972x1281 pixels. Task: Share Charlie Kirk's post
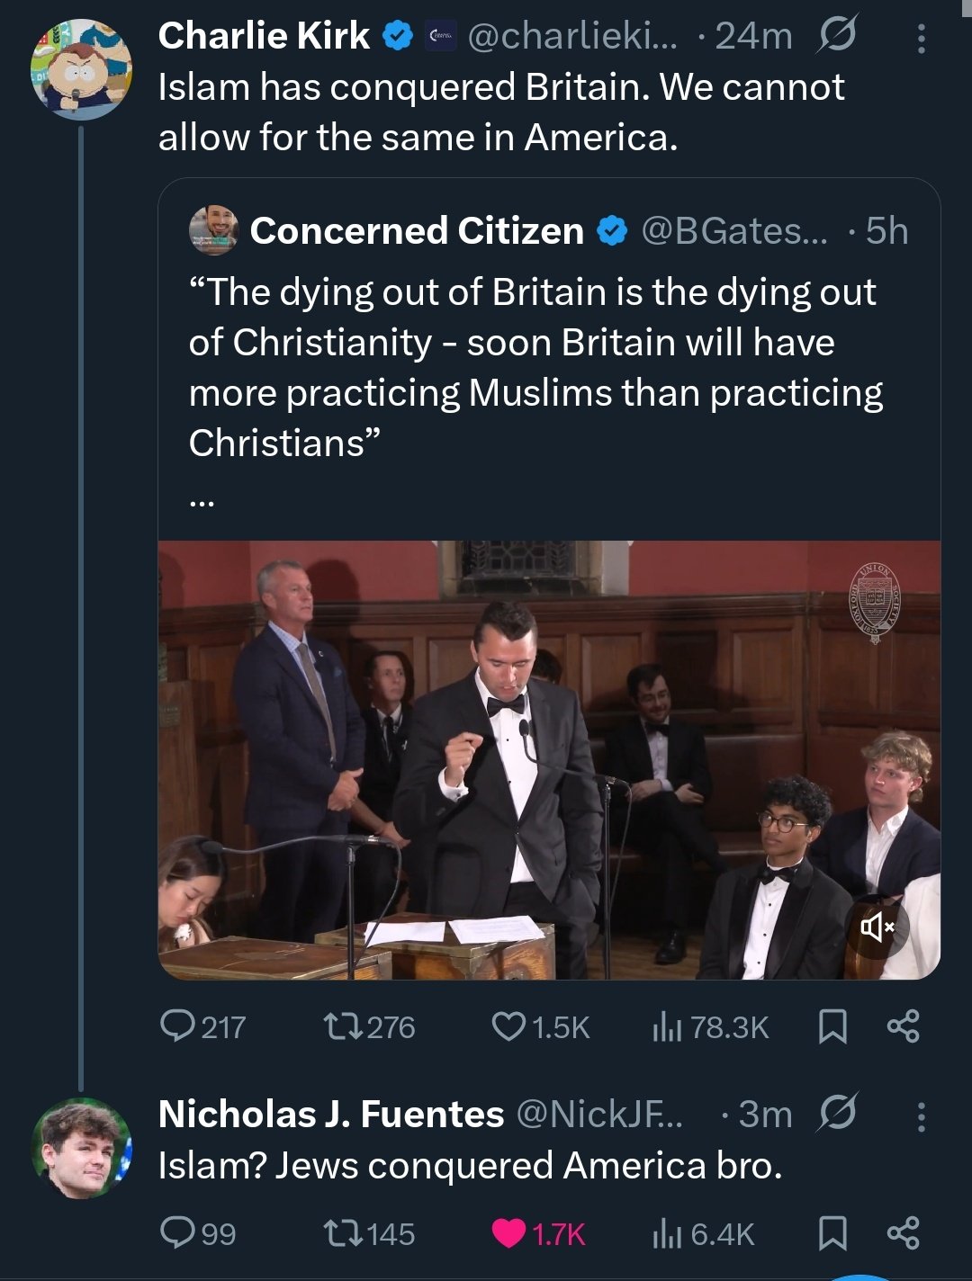coord(903,1026)
